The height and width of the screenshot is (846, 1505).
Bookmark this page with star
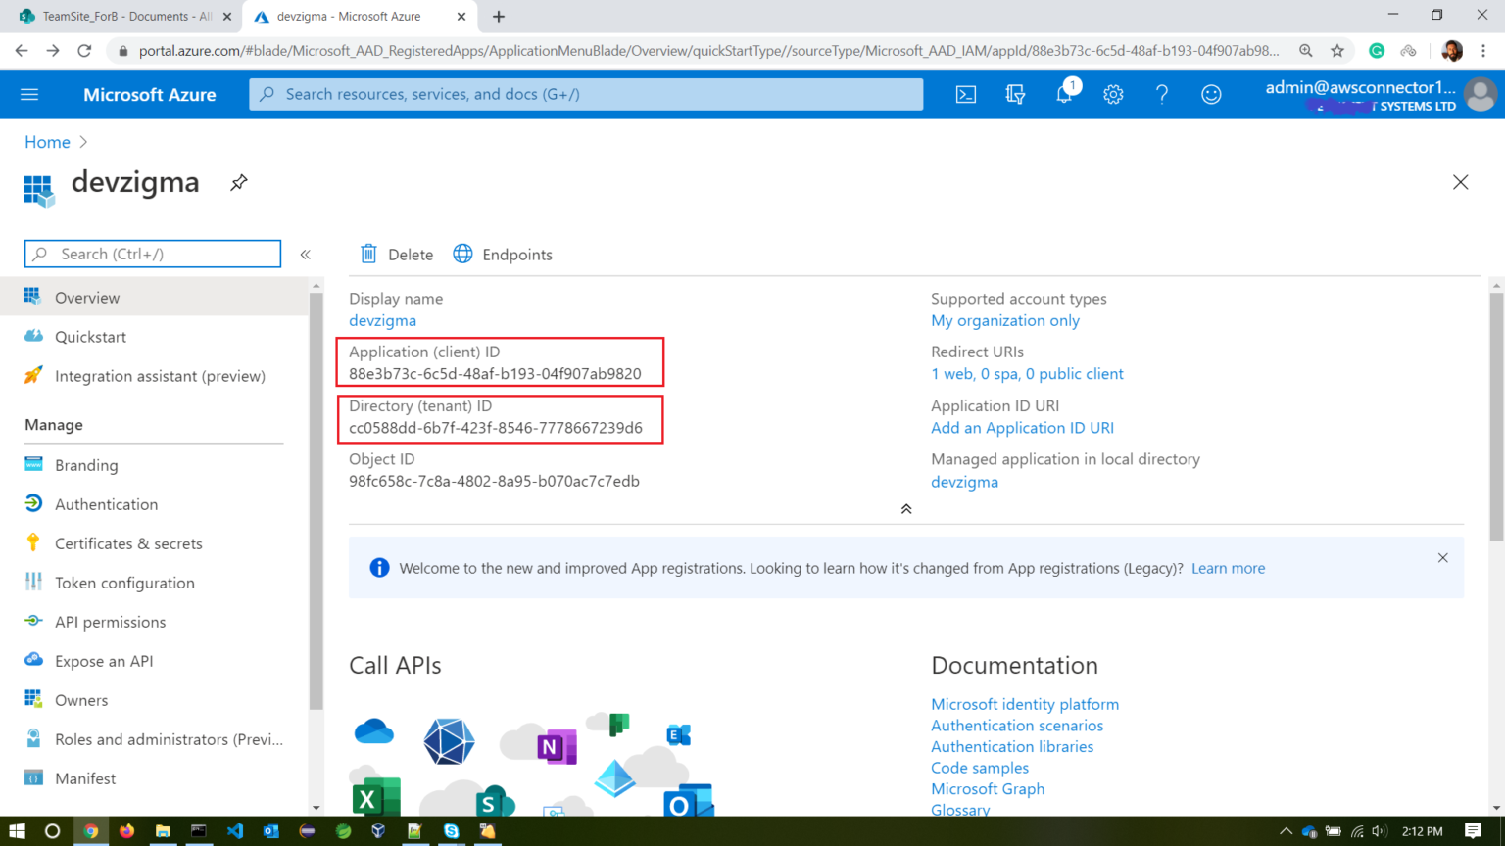pos(1337,51)
